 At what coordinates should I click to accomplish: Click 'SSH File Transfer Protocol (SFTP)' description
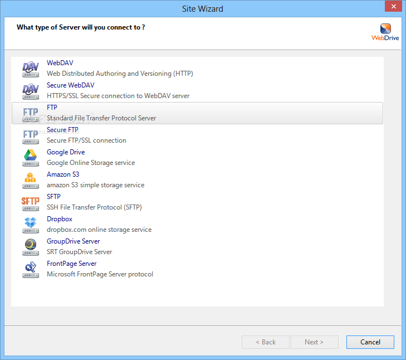[x=94, y=207]
